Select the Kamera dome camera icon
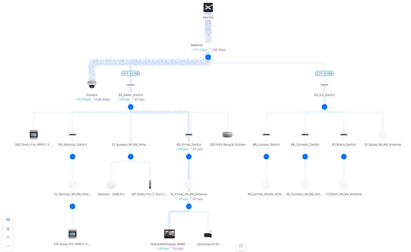This screenshot has width=411, height=252. tap(92, 85)
